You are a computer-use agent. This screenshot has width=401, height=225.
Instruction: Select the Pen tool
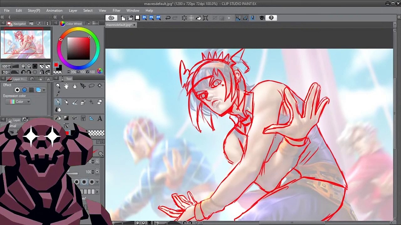pyautogui.click(x=58, y=102)
